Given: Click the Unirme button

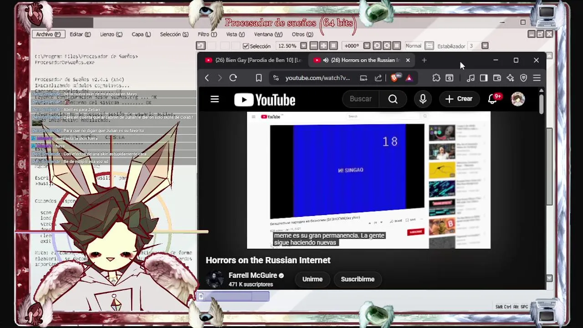Looking at the screenshot, I should [312, 279].
